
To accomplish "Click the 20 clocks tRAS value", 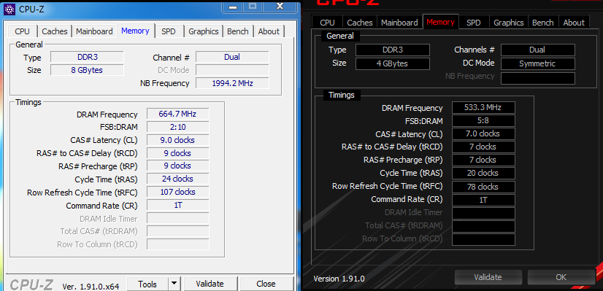I will click(x=483, y=173).
